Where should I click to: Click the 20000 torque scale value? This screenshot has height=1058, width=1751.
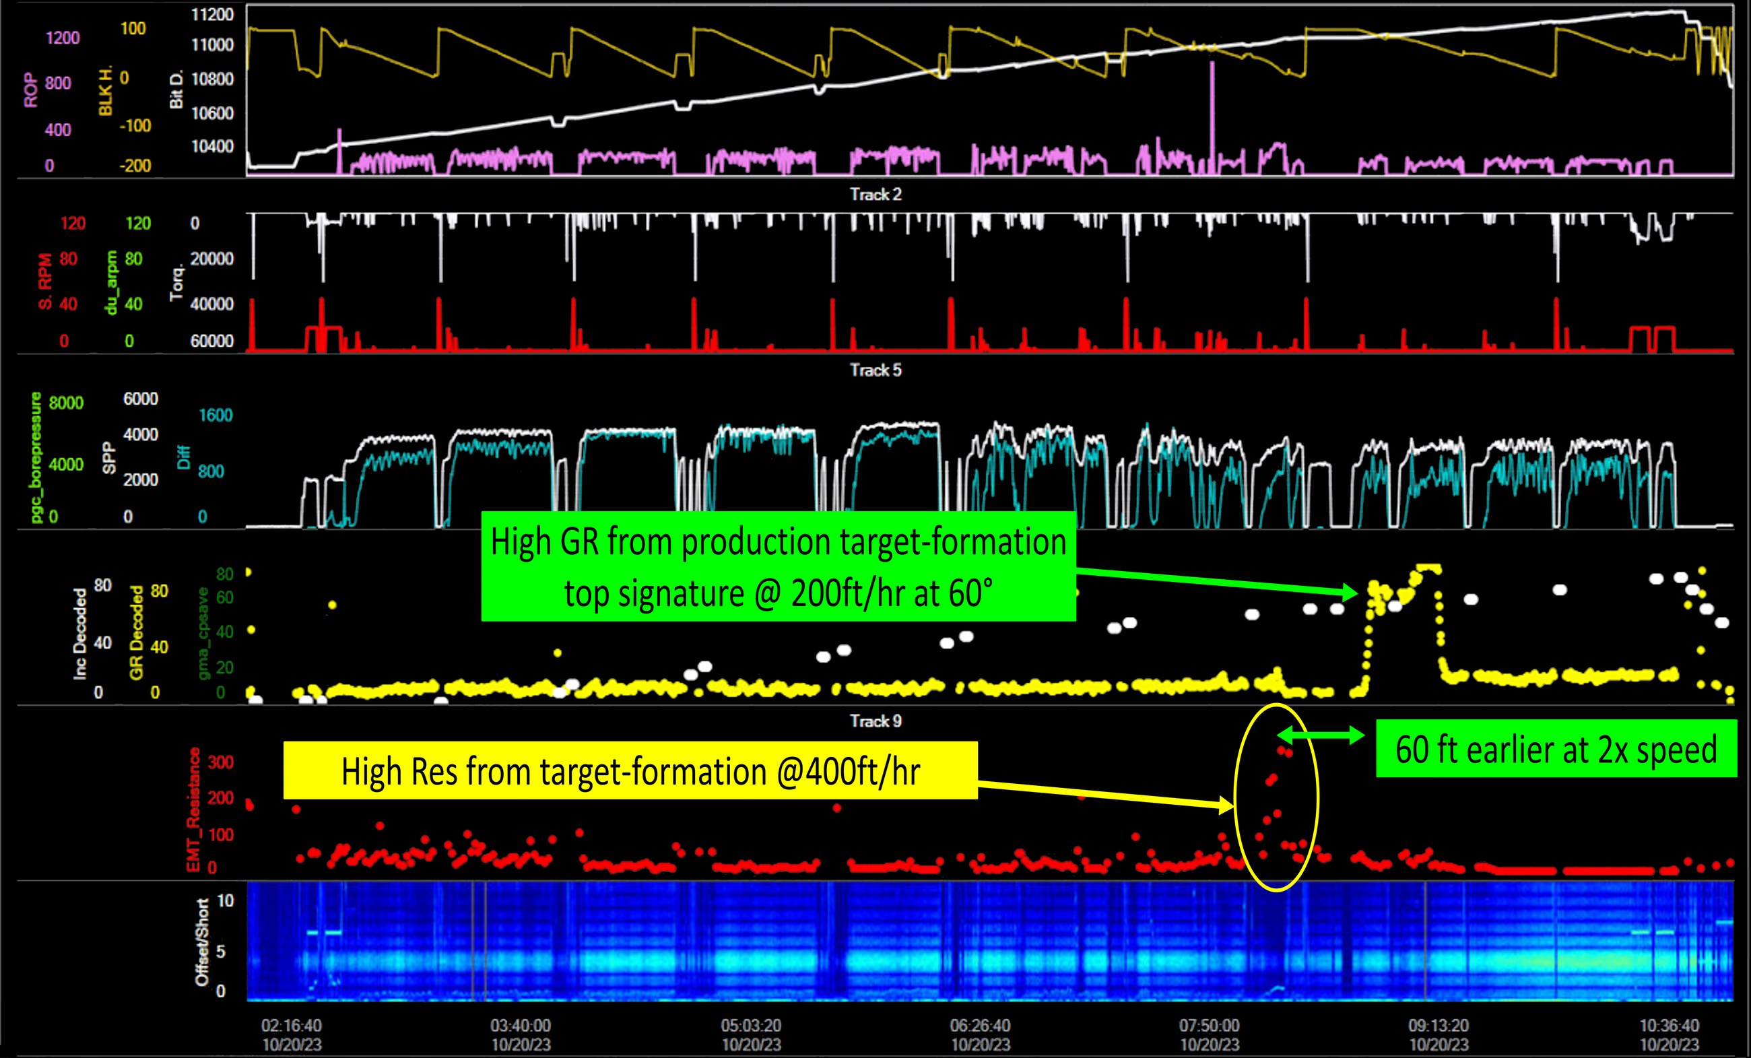(x=211, y=259)
